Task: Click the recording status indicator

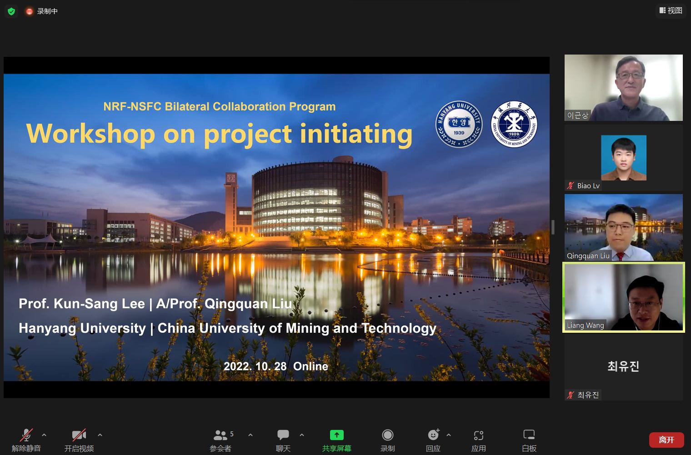Action: click(42, 11)
